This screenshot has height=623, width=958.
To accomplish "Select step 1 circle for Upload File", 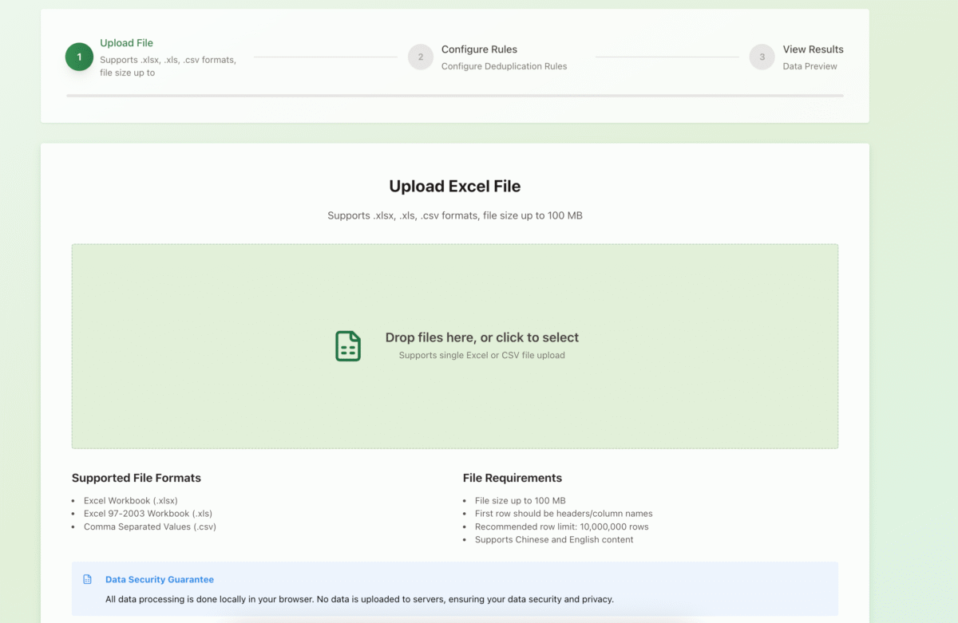I will point(79,57).
